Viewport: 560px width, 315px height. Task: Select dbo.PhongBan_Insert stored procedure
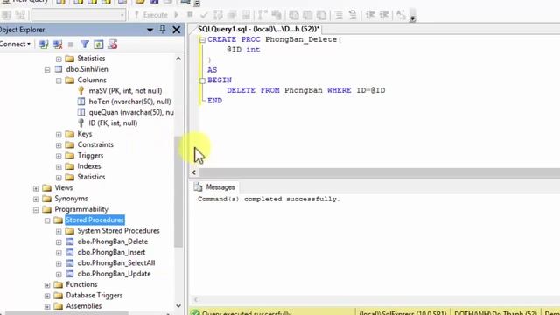(x=111, y=252)
